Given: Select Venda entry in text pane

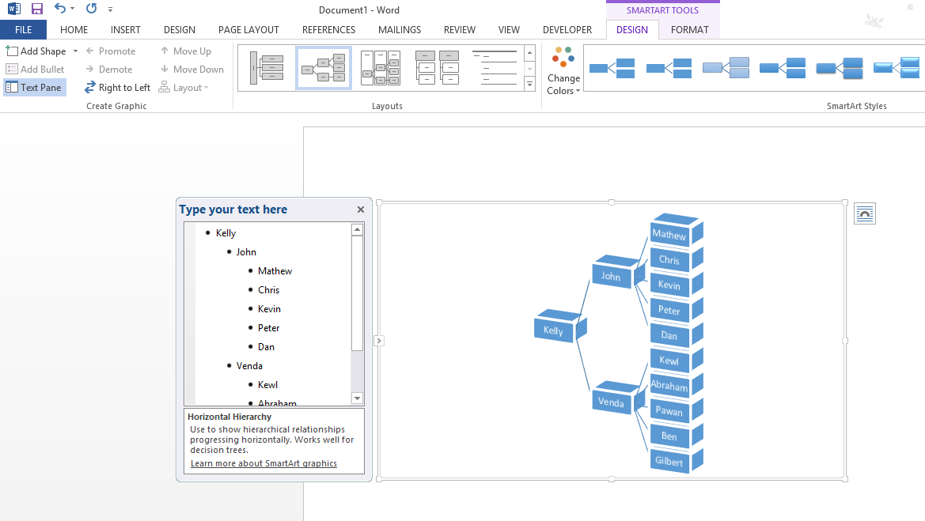Looking at the screenshot, I should [x=249, y=366].
